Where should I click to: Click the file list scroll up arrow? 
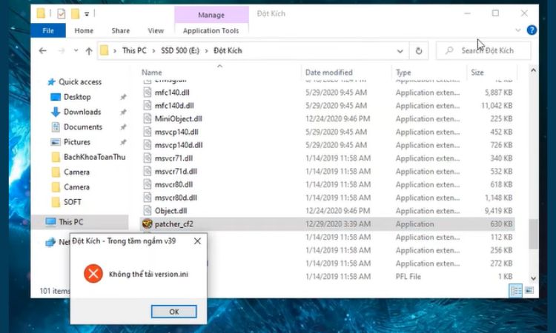pos(533,71)
